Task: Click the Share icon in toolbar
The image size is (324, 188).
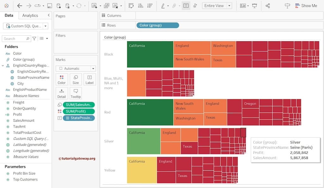Action: (x=268, y=6)
